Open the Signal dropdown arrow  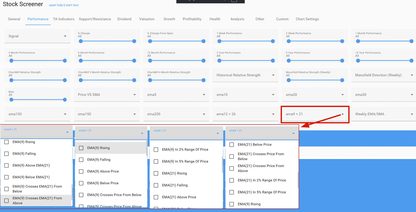(65, 36)
